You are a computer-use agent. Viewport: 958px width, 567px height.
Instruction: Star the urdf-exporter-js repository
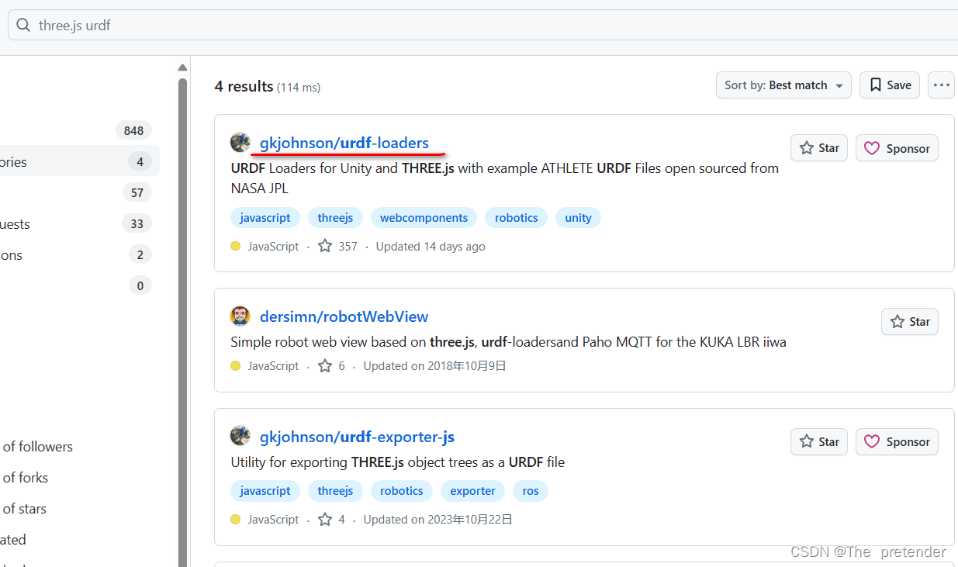click(819, 441)
